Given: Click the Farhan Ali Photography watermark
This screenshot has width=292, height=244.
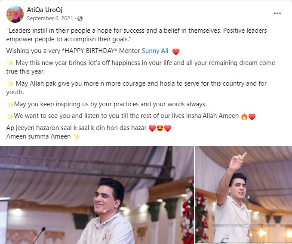Looking at the screenshot, I should [x=245, y=225].
